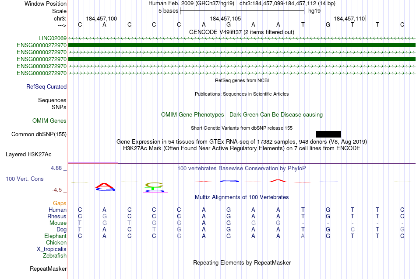Click the black dbSNP variant block
Image resolution: width=416 pixels, height=279 pixels.
[328, 134]
